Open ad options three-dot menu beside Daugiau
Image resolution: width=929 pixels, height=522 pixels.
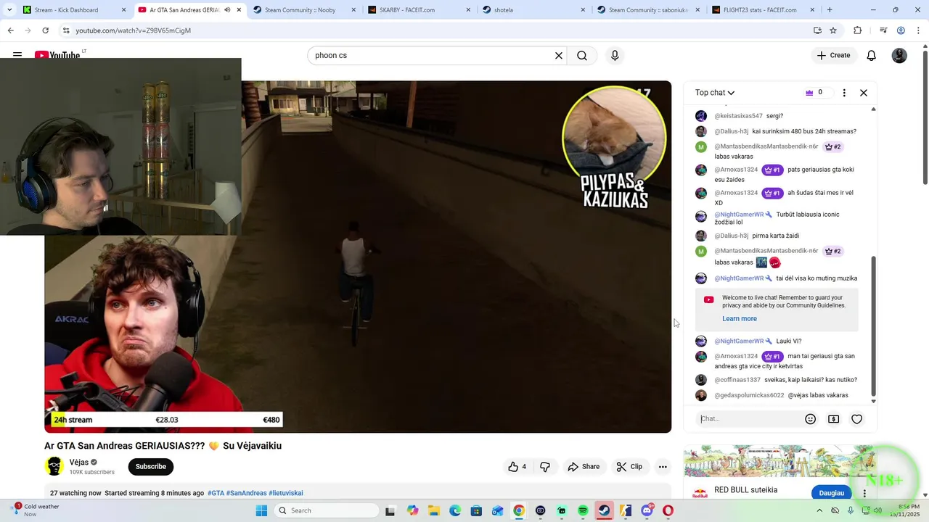864,493
